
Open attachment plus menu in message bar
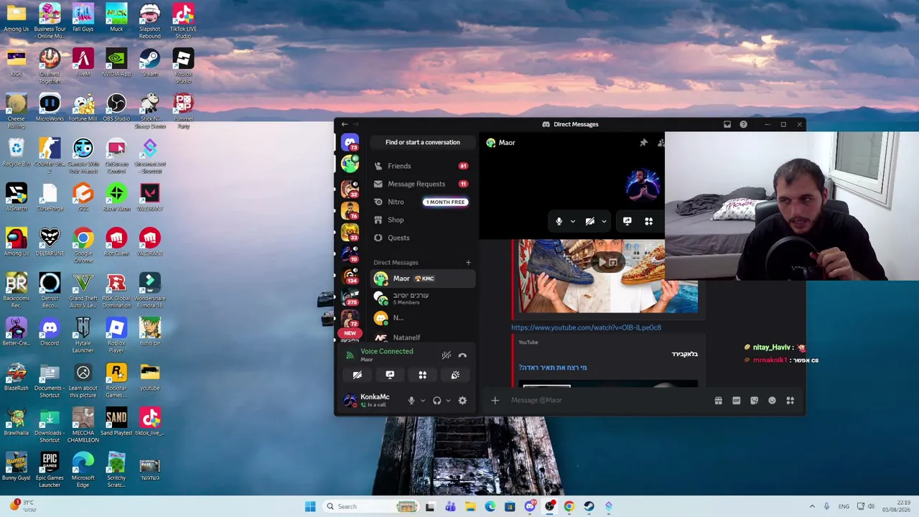(x=495, y=401)
